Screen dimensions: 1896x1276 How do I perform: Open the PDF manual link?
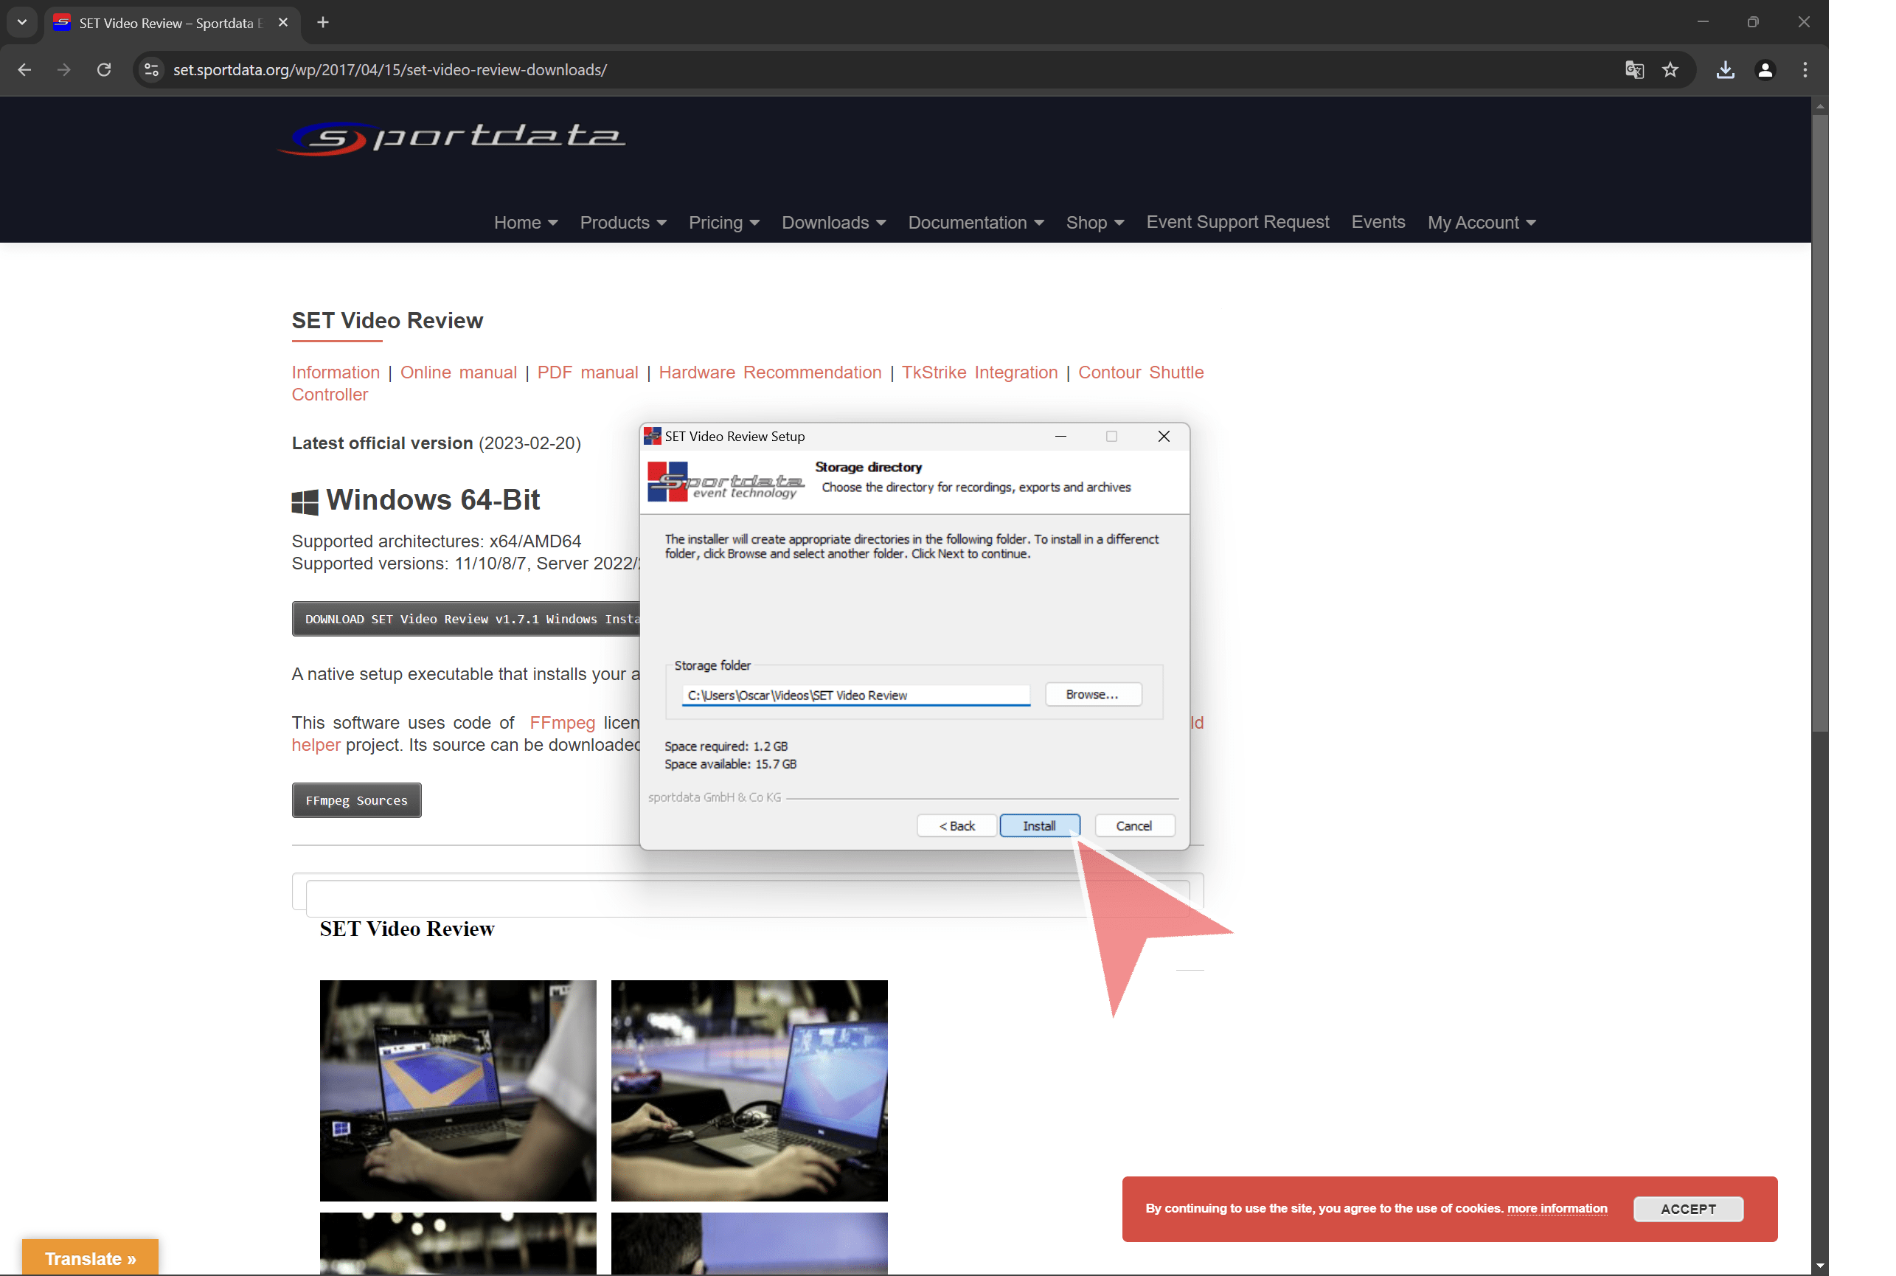[x=588, y=372]
